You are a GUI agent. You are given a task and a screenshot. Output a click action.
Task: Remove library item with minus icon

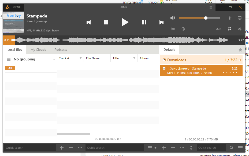point(71,148)
